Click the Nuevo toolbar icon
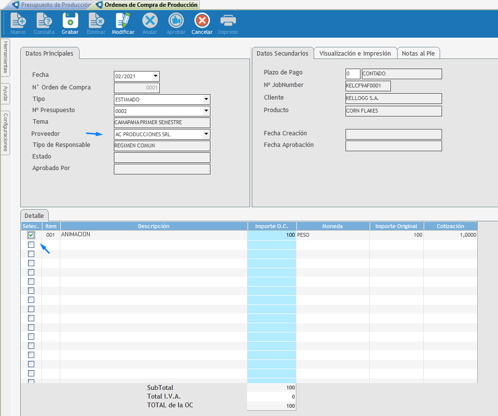The height and width of the screenshot is (416, 498). 18,21
